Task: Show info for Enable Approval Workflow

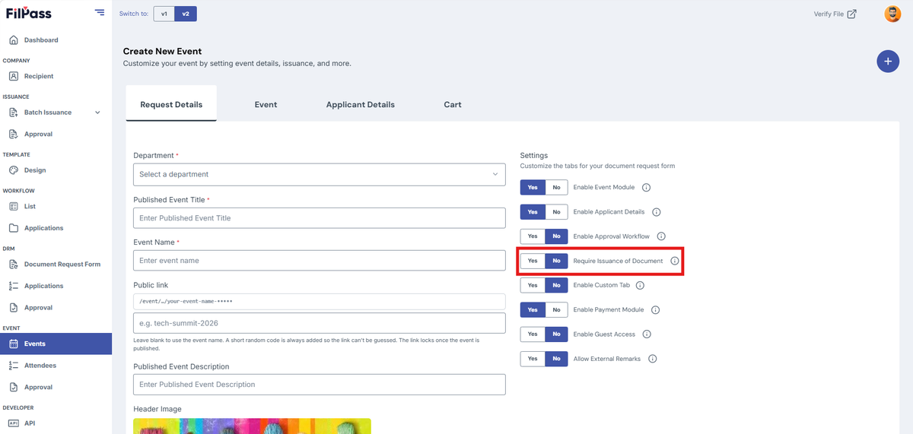Action: click(x=661, y=236)
